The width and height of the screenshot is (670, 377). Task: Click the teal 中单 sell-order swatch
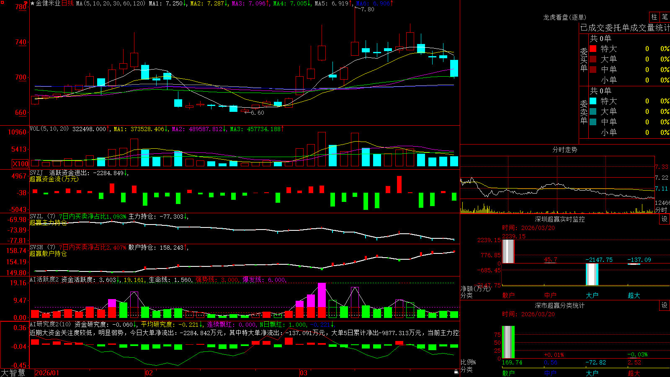click(x=593, y=122)
